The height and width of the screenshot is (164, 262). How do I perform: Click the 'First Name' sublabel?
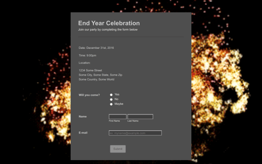pos(114,121)
